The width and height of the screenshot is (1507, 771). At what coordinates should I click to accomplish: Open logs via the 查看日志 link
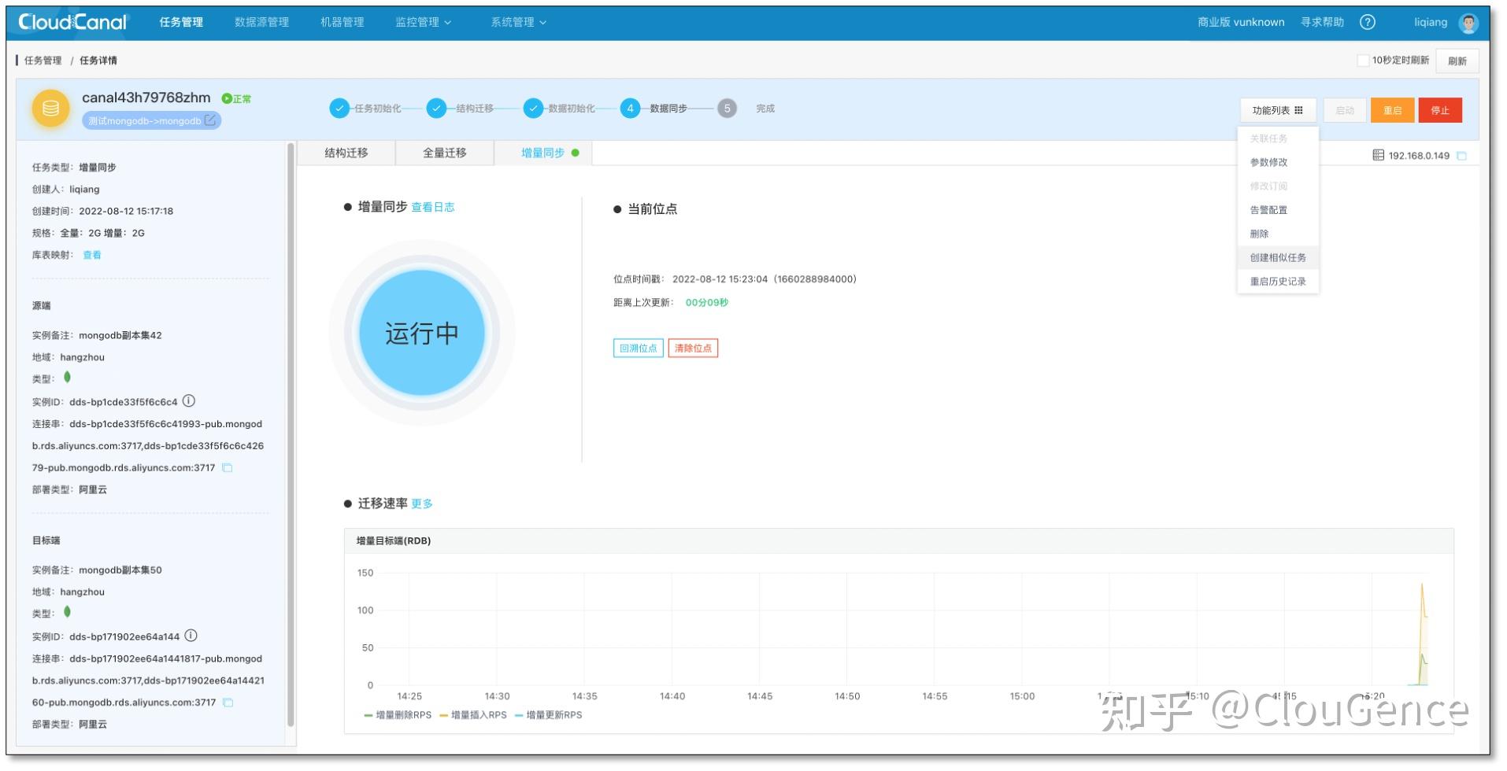pos(432,207)
